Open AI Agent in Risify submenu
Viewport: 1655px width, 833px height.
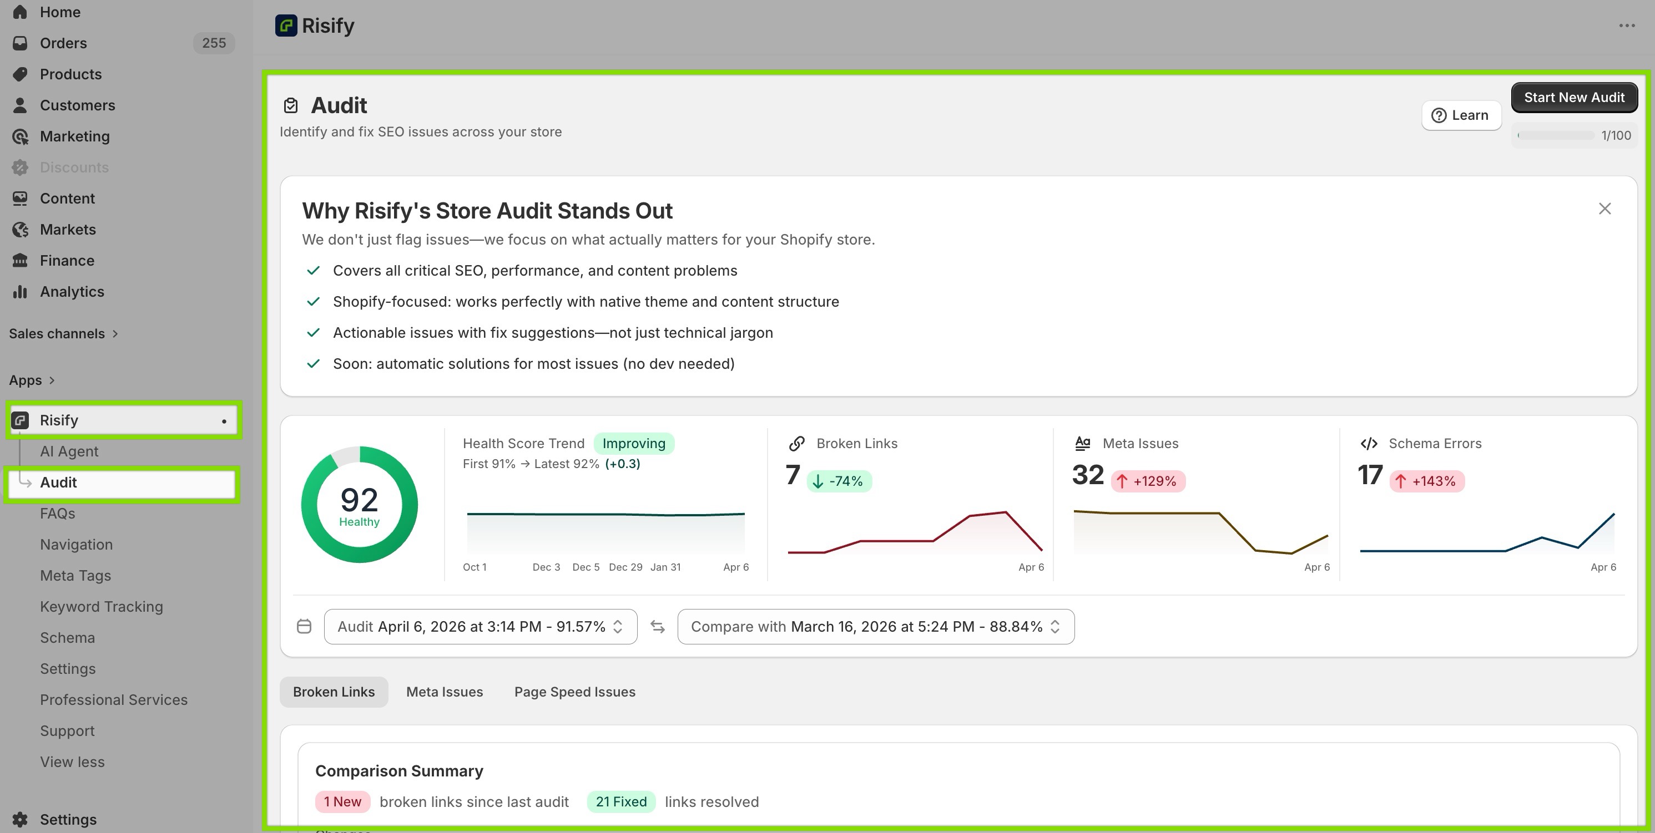69,451
